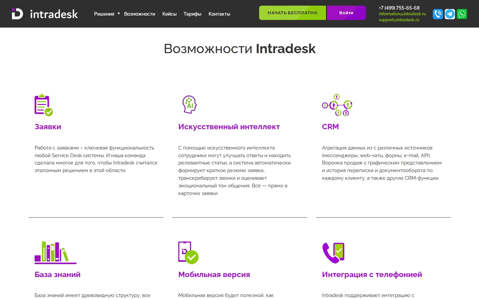
Task: Open the Интеграция с телефонией heading link
Action: (372, 274)
